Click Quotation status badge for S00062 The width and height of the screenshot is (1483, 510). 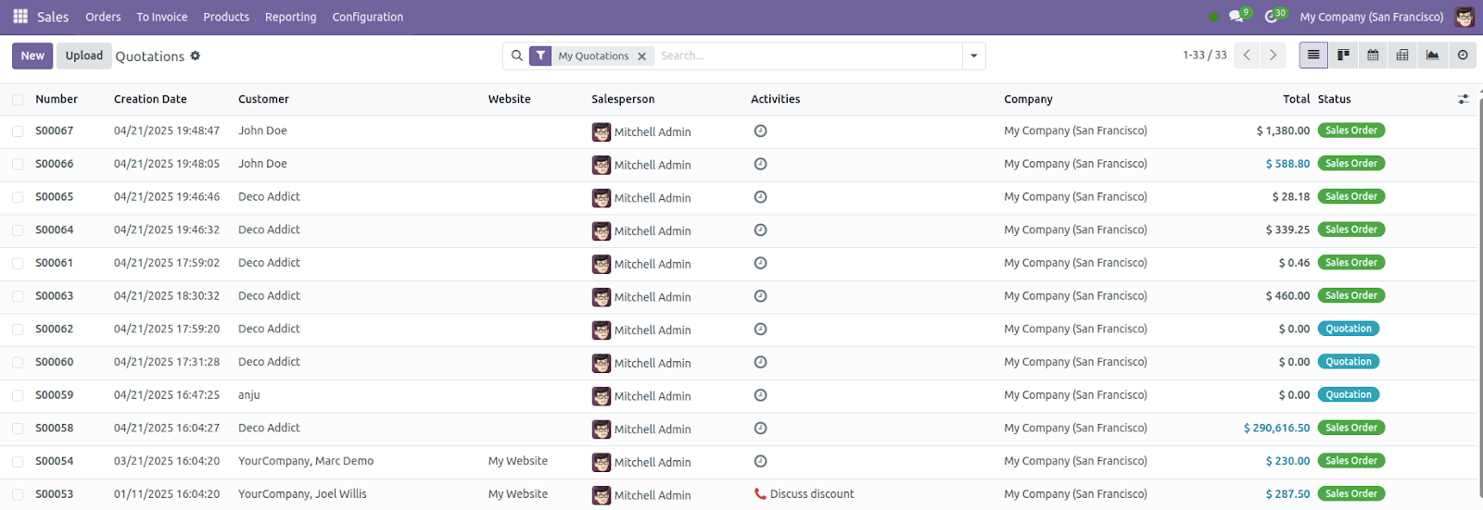[x=1349, y=329]
